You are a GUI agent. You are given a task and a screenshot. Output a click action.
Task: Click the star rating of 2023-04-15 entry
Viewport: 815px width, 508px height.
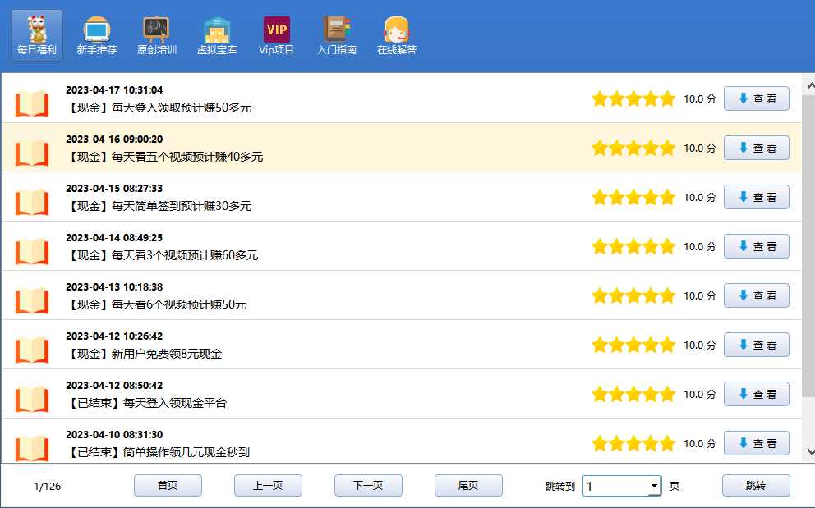tap(633, 198)
